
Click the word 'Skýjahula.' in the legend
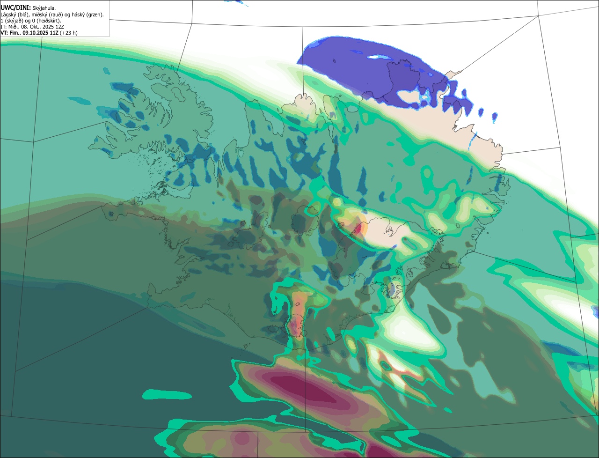pos(44,8)
